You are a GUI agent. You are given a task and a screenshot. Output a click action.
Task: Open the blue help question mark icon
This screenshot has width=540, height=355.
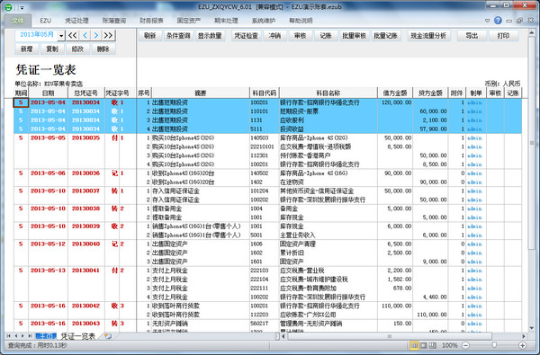(x=498, y=21)
